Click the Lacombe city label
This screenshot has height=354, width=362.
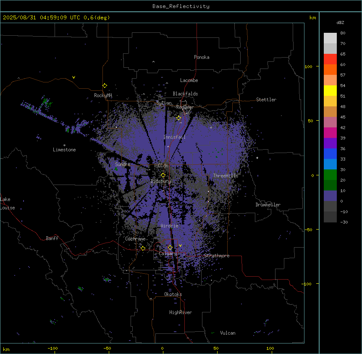coord(189,80)
